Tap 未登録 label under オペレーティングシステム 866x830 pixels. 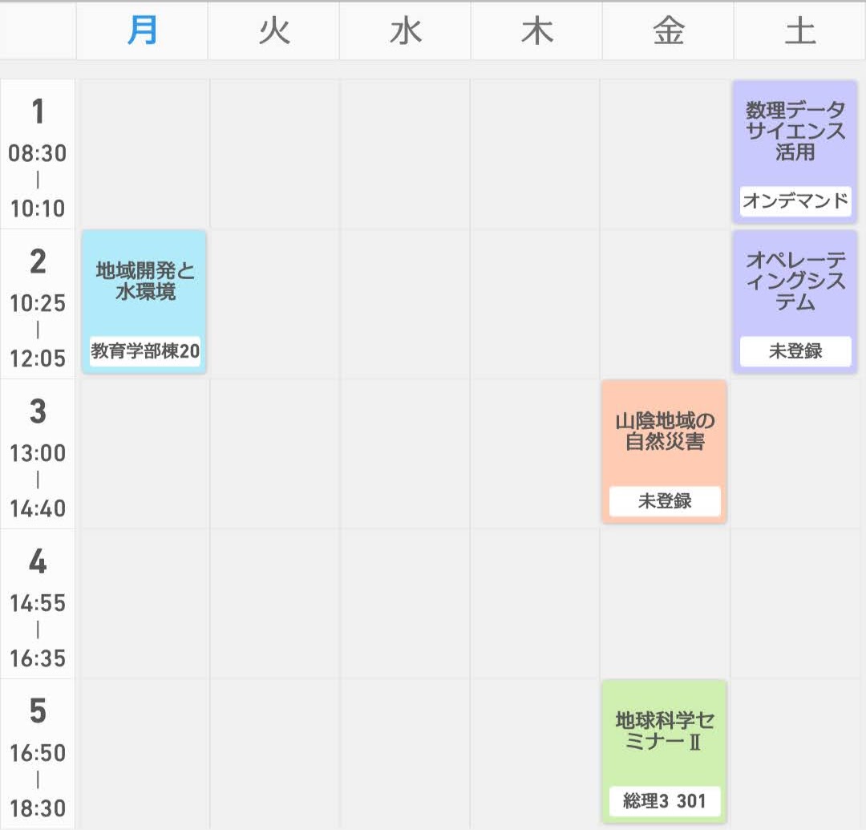pyautogui.click(x=795, y=350)
